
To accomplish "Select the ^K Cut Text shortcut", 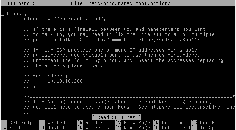I will pyautogui.click(x=169, y=123).
